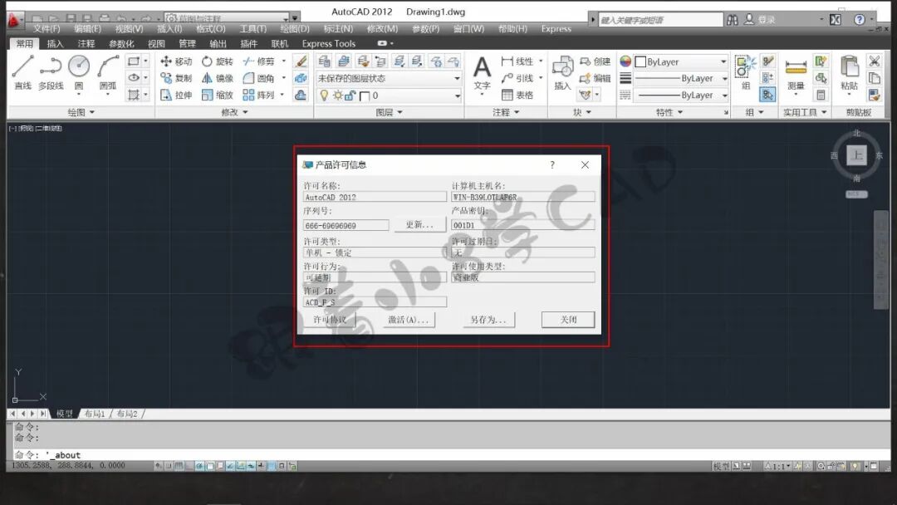Screen dimensions: 897x505
Task: Choose the Rotate (旋转) command
Action: pos(218,61)
